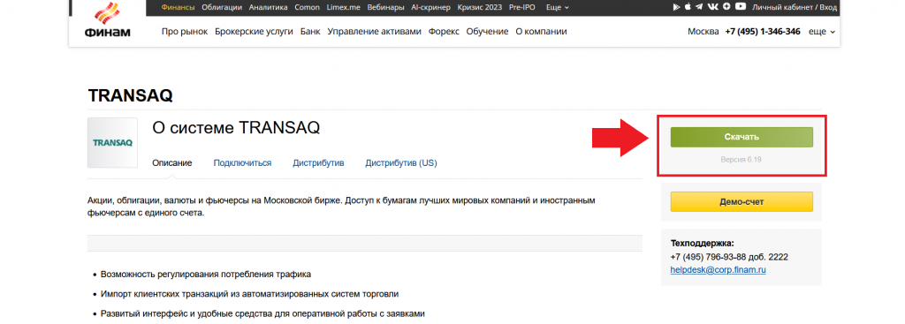Expand the "еще" dropdown near phone number
The image size is (905, 324).
click(x=822, y=32)
